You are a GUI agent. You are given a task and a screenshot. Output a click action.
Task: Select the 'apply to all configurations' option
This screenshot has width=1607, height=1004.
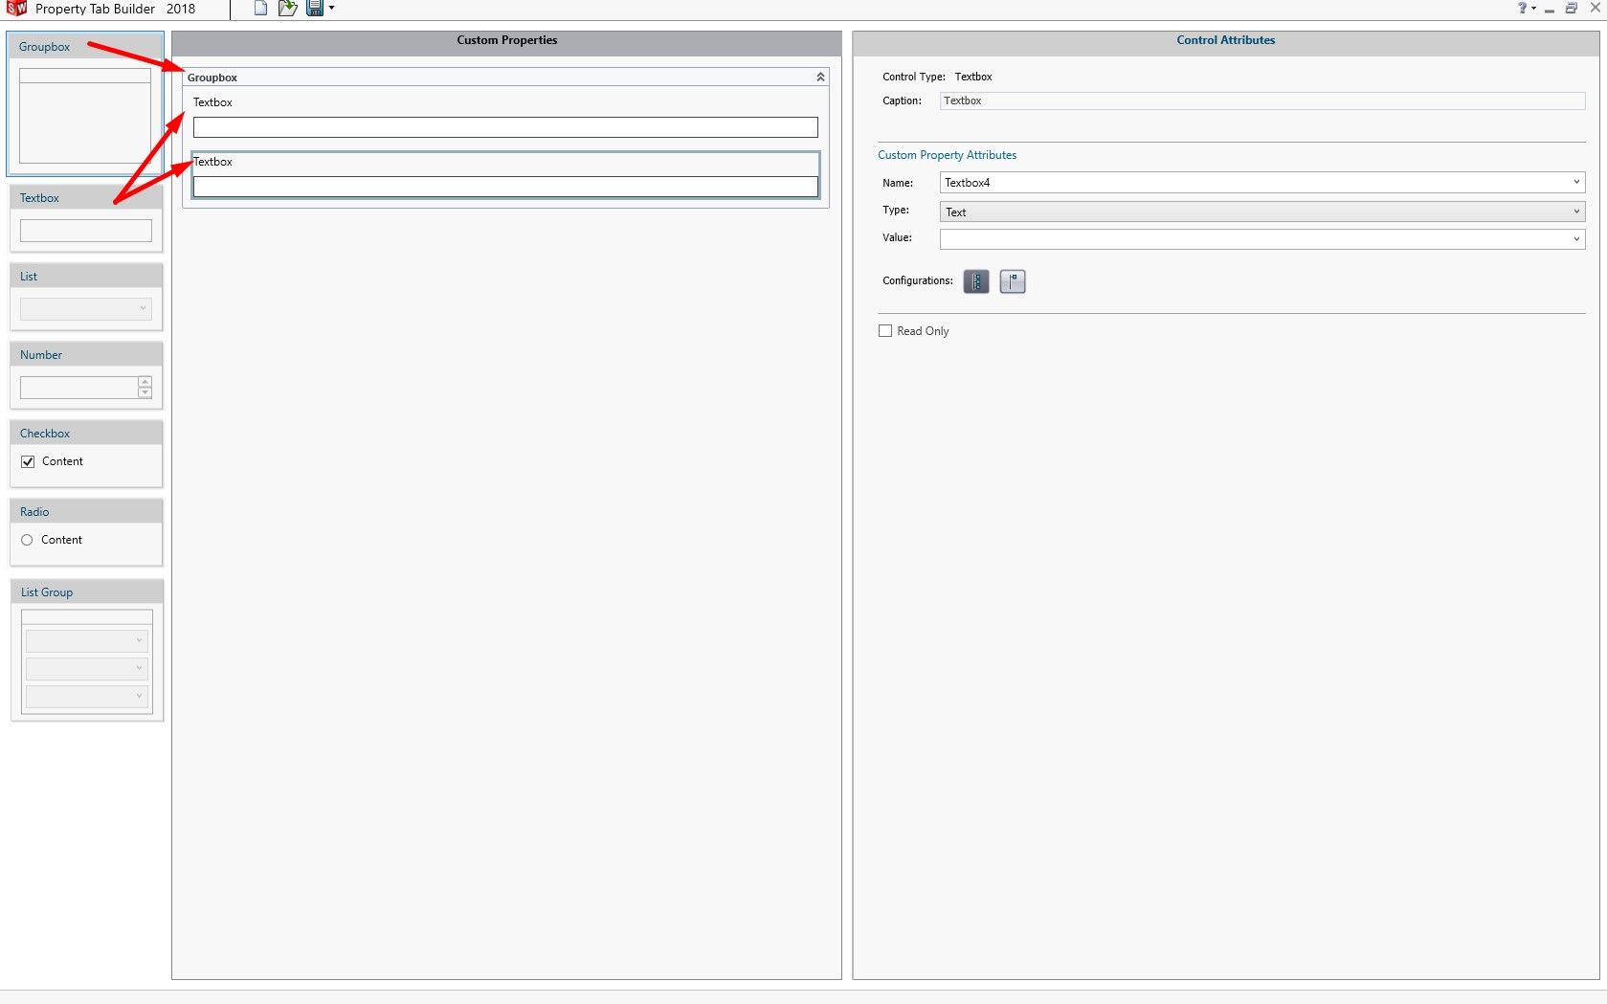pyautogui.click(x=975, y=281)
